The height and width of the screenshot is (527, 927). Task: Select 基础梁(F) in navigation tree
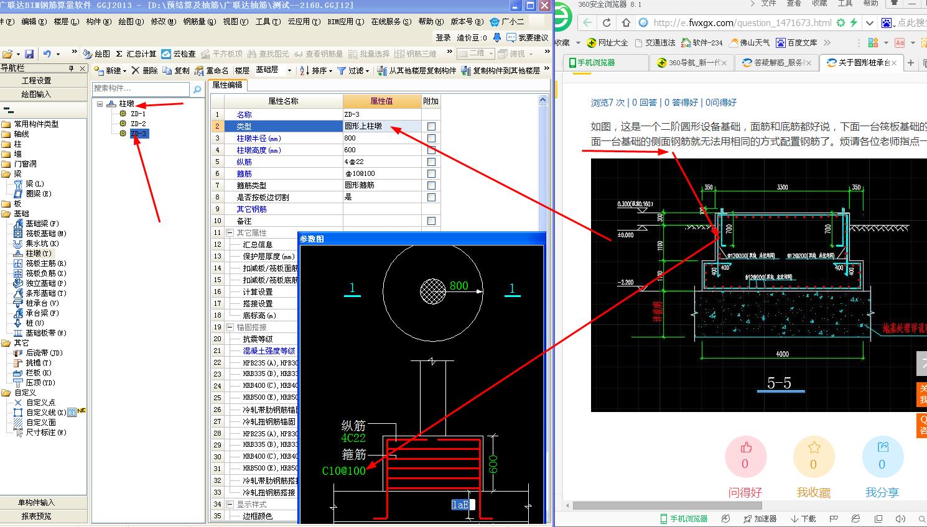43,223
